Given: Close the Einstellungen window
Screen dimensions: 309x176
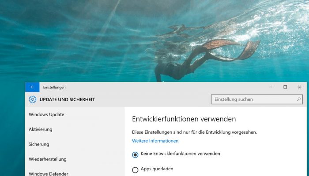Looking at the screenshot, I should click(x=299, y=87).
